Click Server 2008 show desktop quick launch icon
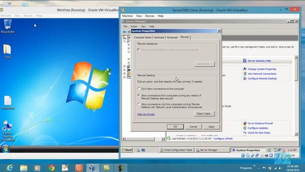 point(143,150)
